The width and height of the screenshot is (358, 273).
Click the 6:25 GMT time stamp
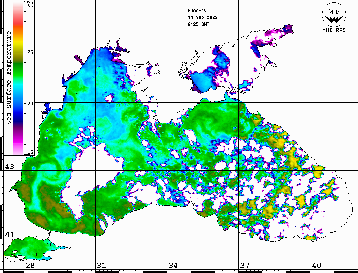(199, 24)
